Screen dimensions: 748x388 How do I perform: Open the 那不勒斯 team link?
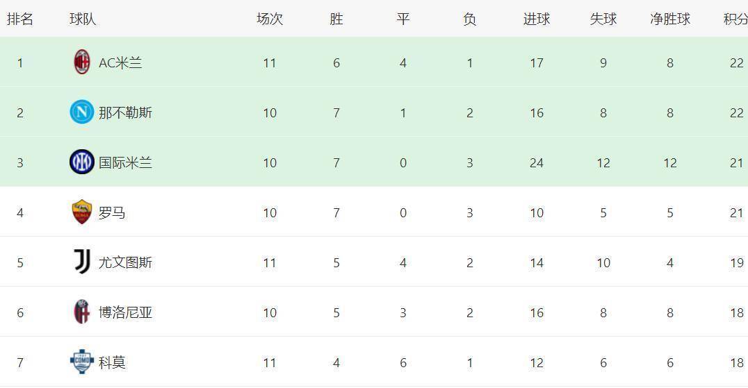(125, 113)
